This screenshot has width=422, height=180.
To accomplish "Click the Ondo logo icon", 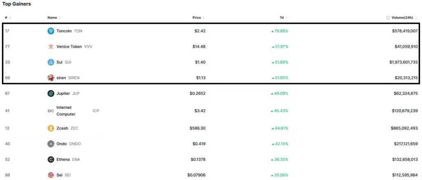I will point(51,144).
